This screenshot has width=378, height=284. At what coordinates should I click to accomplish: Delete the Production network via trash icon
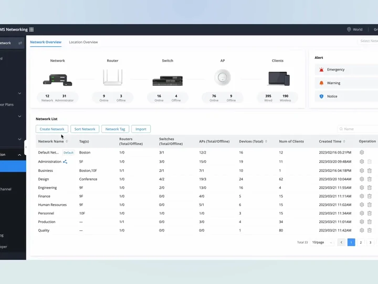click(x=369, y=222)
